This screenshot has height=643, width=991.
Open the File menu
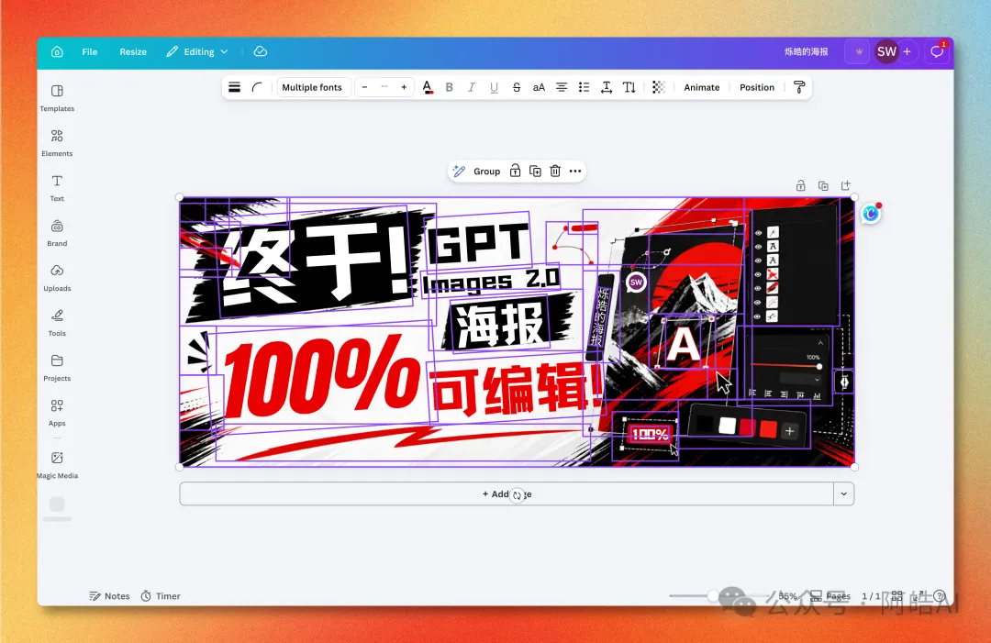pos(90,51)
